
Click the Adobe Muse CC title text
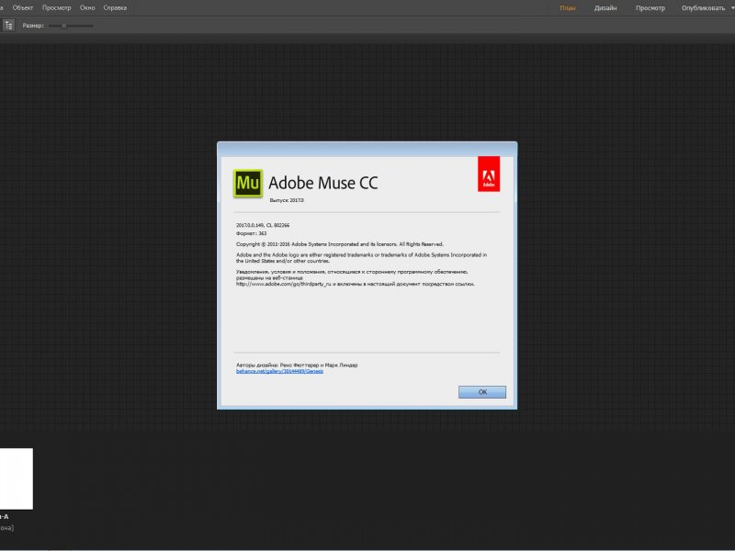[323, 183]
